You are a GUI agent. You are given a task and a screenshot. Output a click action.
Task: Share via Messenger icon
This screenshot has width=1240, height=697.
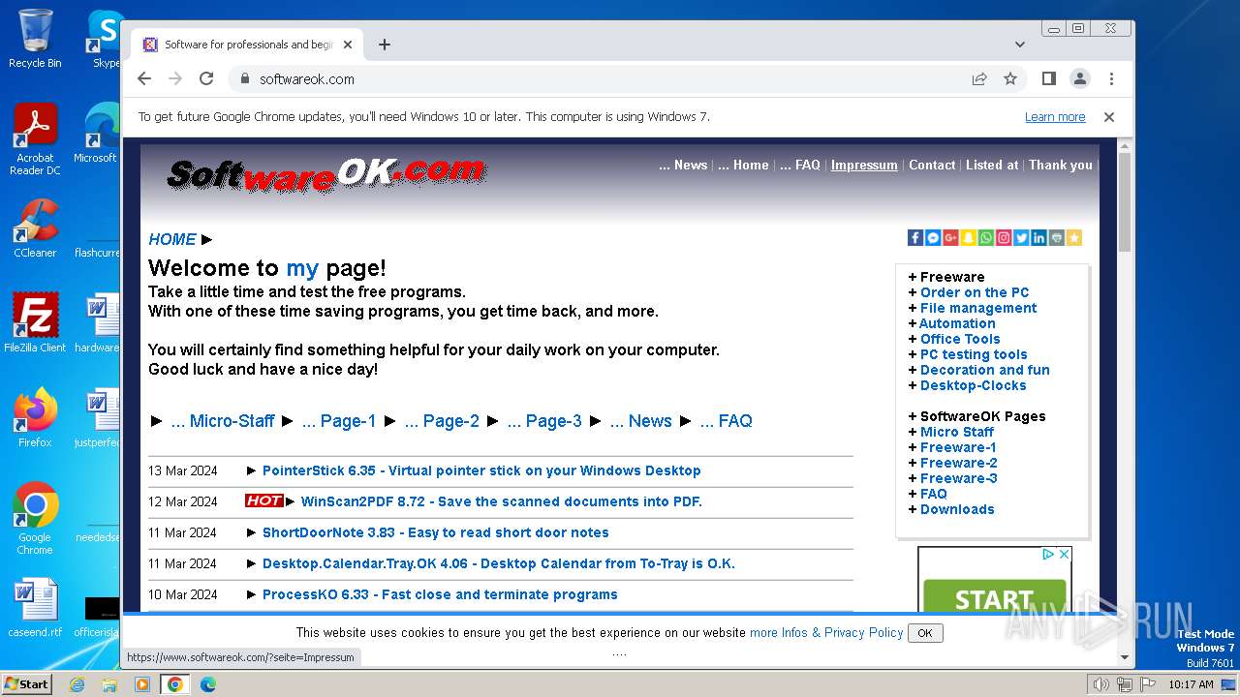pos(933,237)
